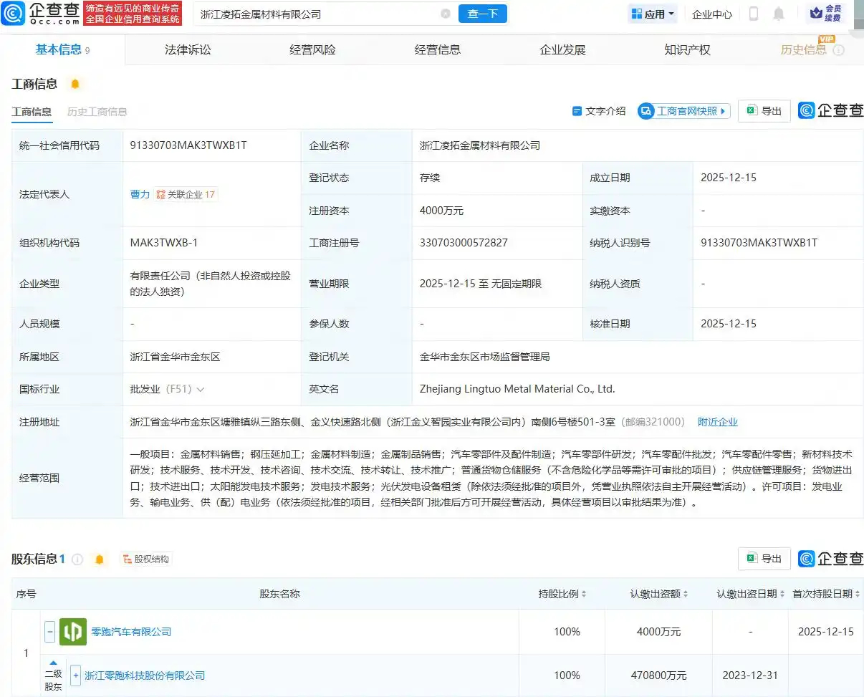Click the 会员续费 membership crown icon
The image size is (864, 697).
(815, 13)
